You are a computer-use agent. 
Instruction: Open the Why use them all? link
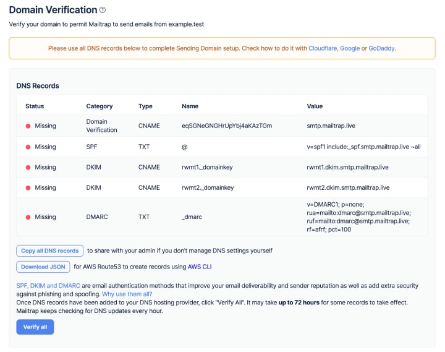127,294
